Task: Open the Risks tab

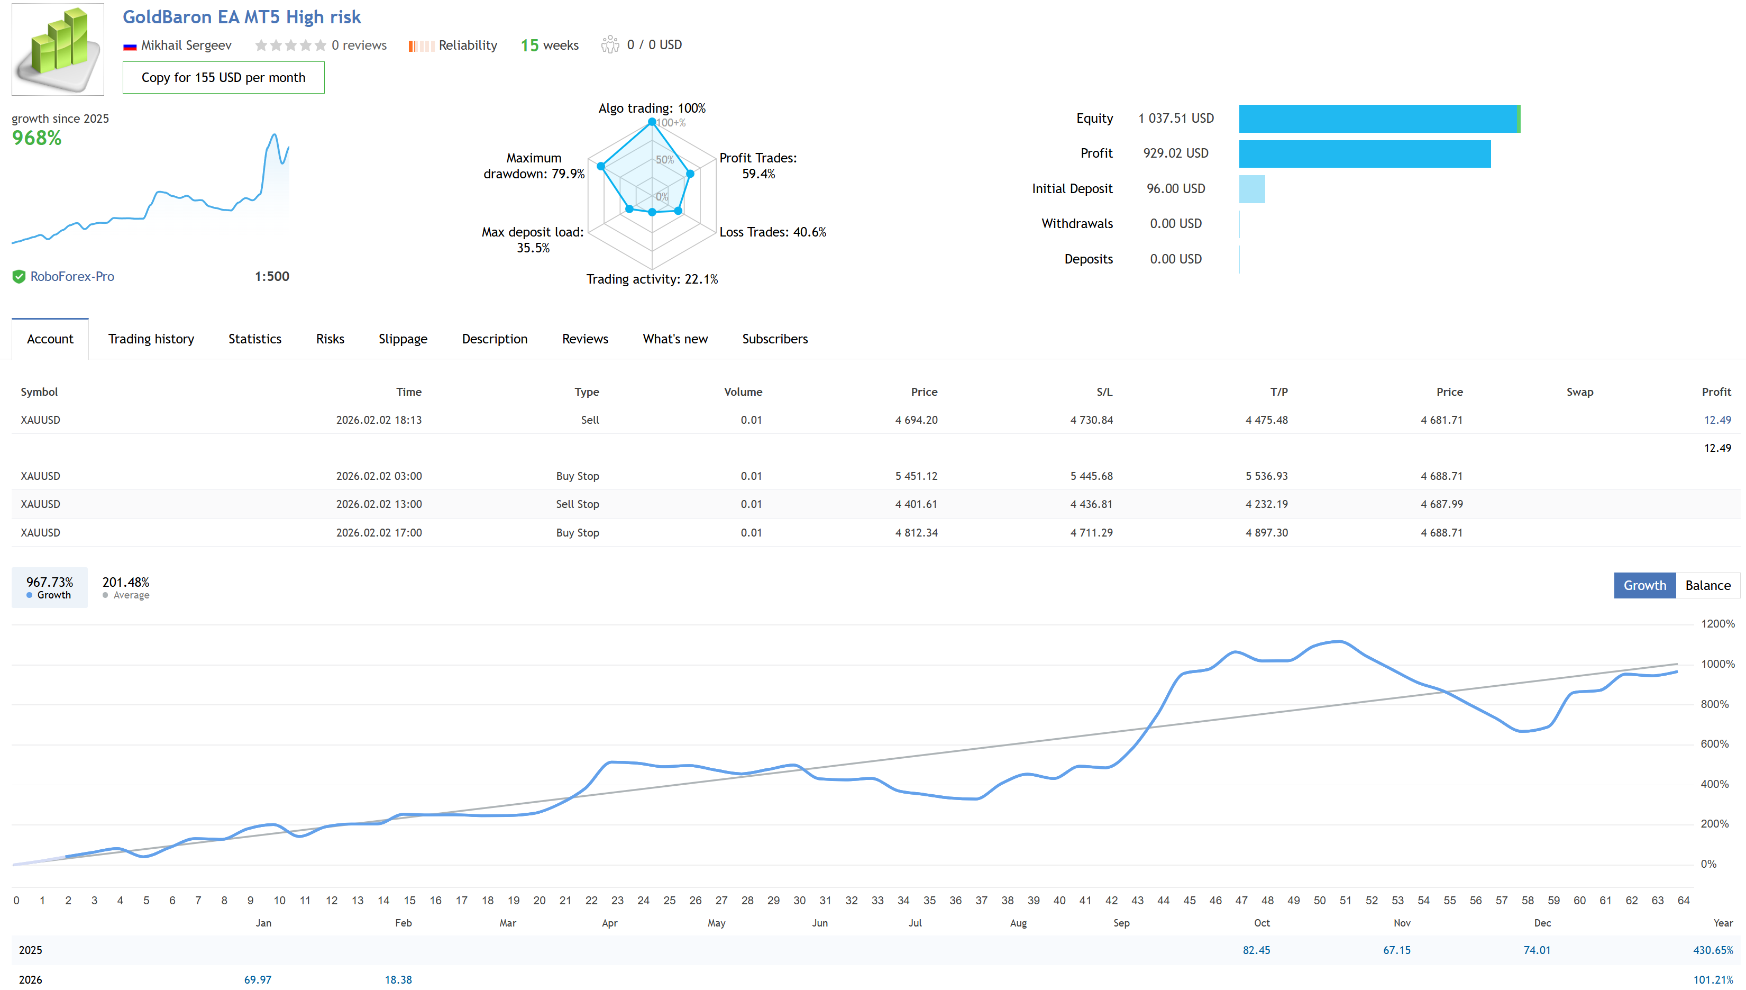Action: tap(330, 339)
